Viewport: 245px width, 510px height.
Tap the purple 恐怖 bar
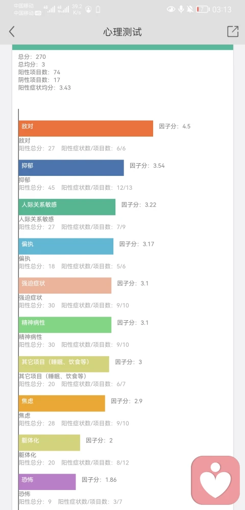[x=47, y=482]
